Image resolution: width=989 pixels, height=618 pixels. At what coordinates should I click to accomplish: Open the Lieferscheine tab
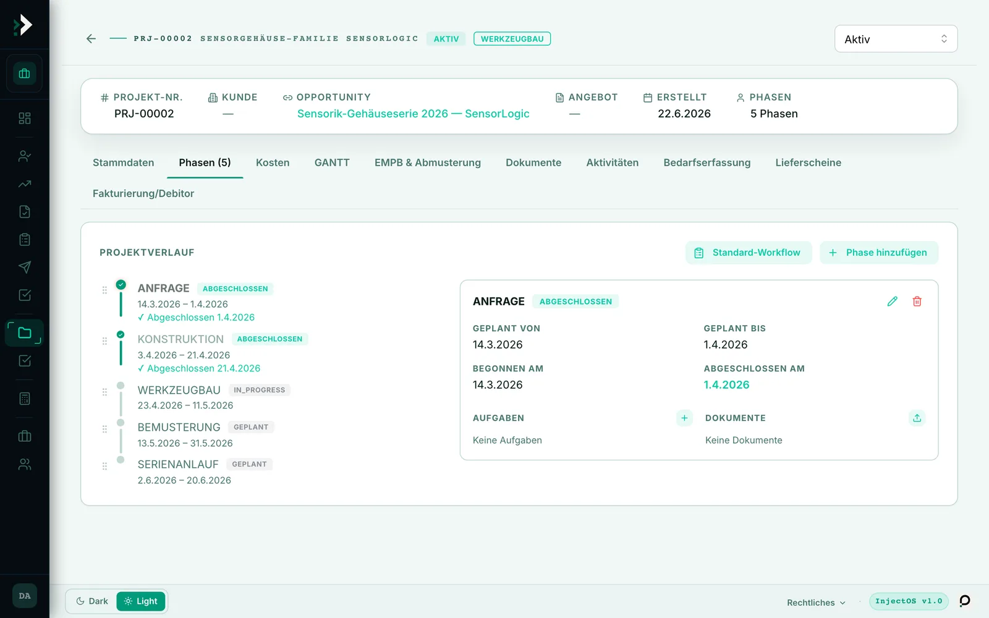coord(809,163)
